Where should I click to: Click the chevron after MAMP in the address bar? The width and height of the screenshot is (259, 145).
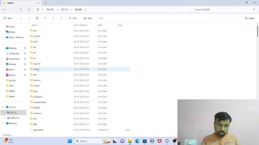click(x=85, y=10)
